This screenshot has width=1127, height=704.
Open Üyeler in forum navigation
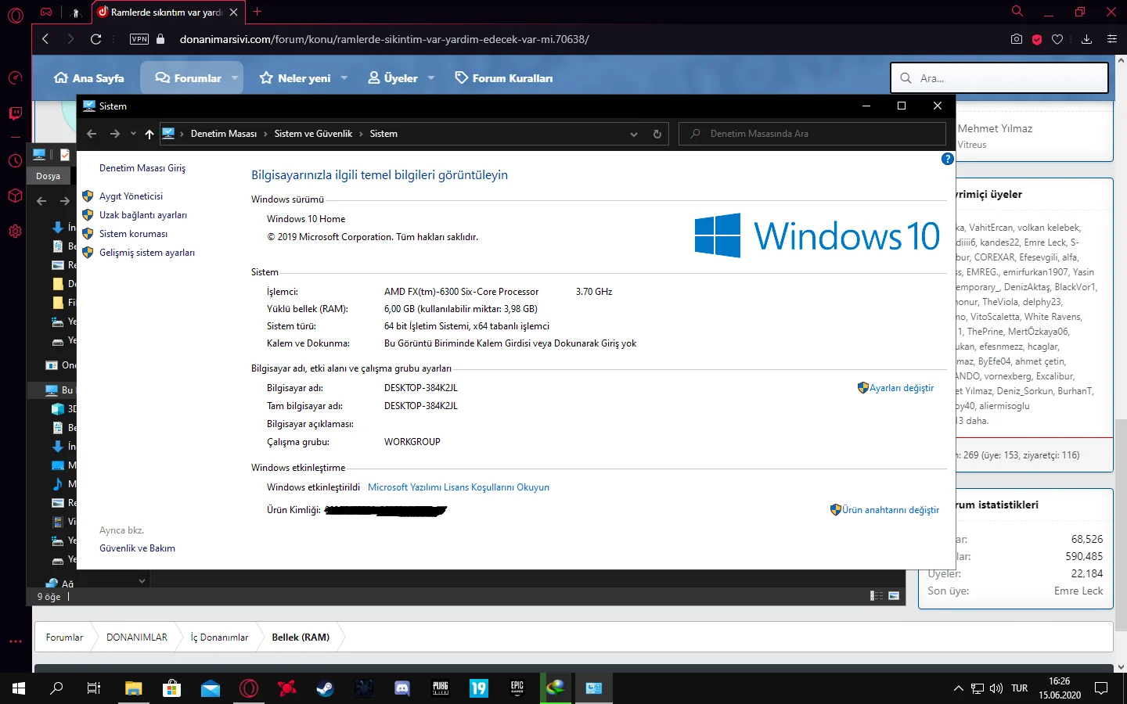[x=393, y=78]
